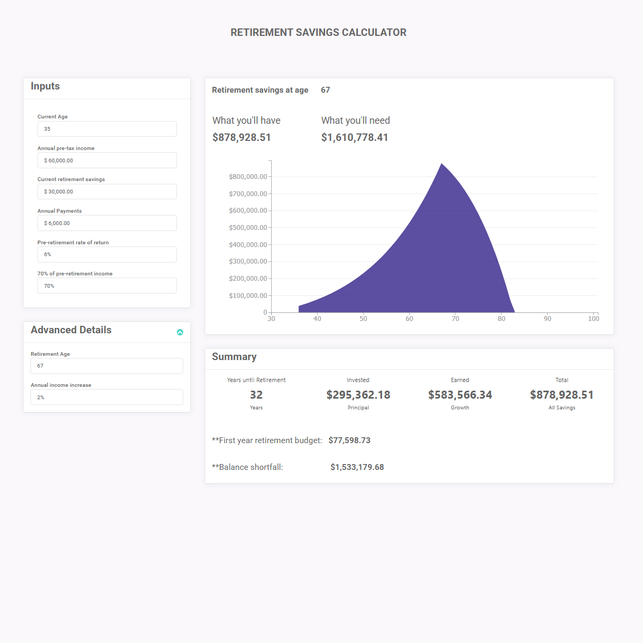
Task: Click the 70% of pre-retirement income input
Action: tap(107, 286)
